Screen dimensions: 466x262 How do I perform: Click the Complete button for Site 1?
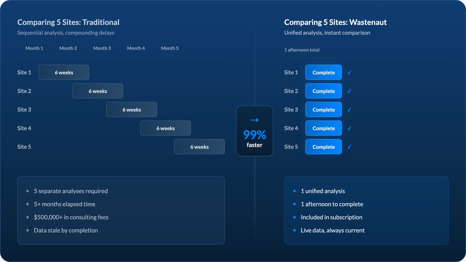pyautogui.click(x=323, y=73)
